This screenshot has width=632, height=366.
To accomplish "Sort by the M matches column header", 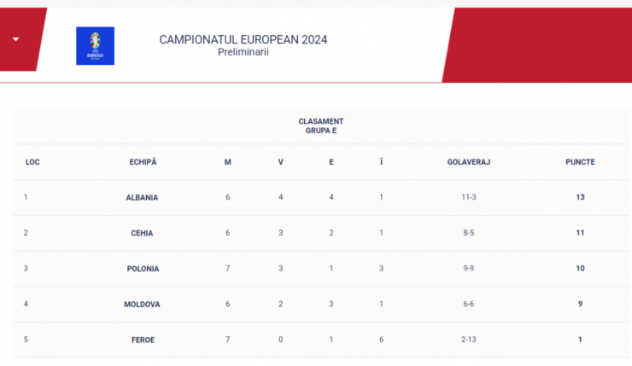I will [228, 162].
